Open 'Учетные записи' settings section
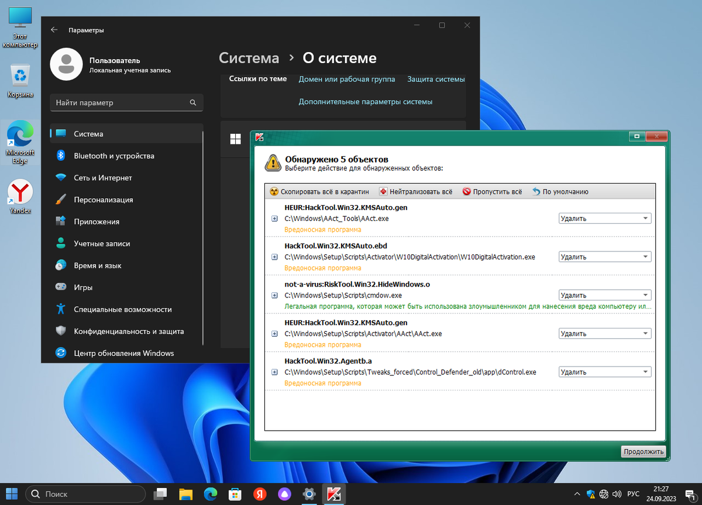702x505 pixels. click(126, 244)
